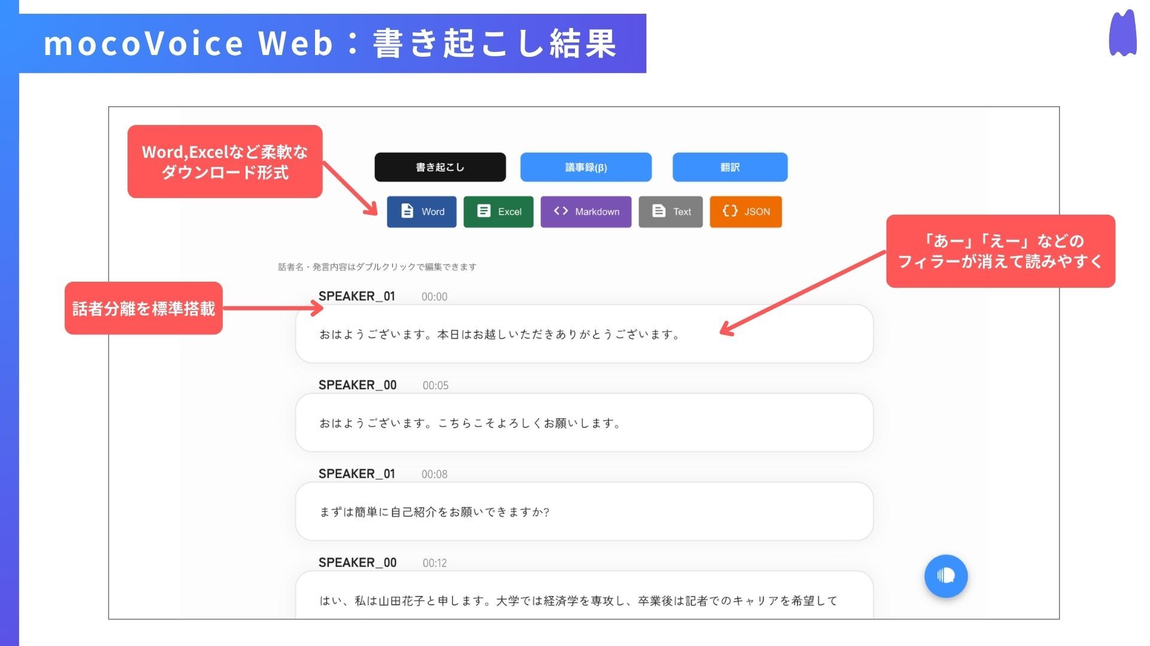Select the 本日はお越しいただき utterance box

tap(584, 334)
